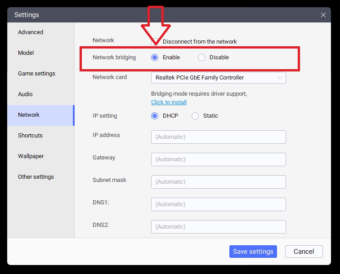Select Disable for Network bridging

coord(201,57)
